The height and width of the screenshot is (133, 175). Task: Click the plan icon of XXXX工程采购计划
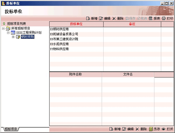click(13, 33)
